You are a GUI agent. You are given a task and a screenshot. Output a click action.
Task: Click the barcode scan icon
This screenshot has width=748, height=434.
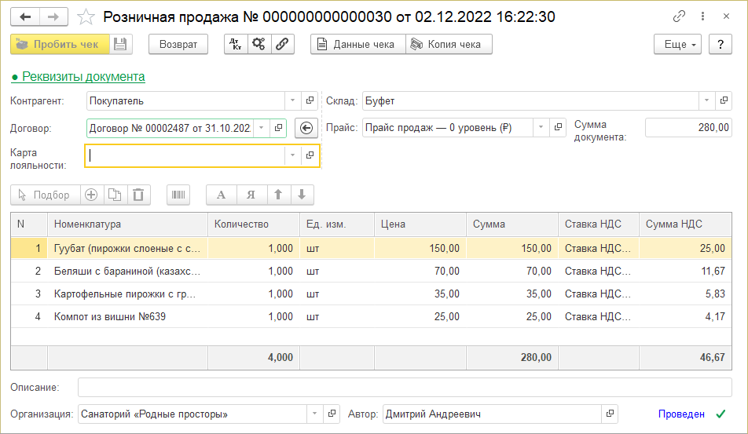point(178,195)
